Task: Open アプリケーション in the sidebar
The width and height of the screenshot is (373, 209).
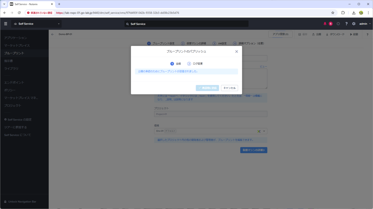Action: click(16, 38)
